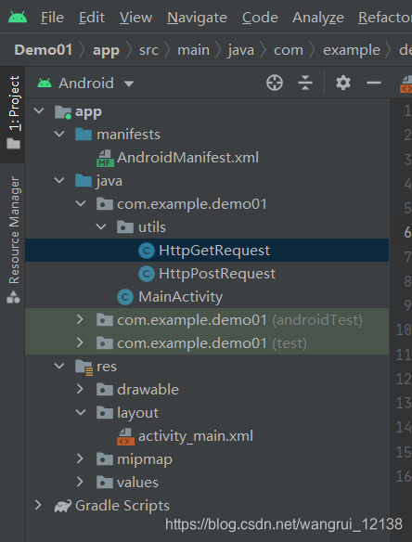The image size is (412, 542).
Task: Click the activity_main.xml layout file icon
Action: [x=125, y=436]
